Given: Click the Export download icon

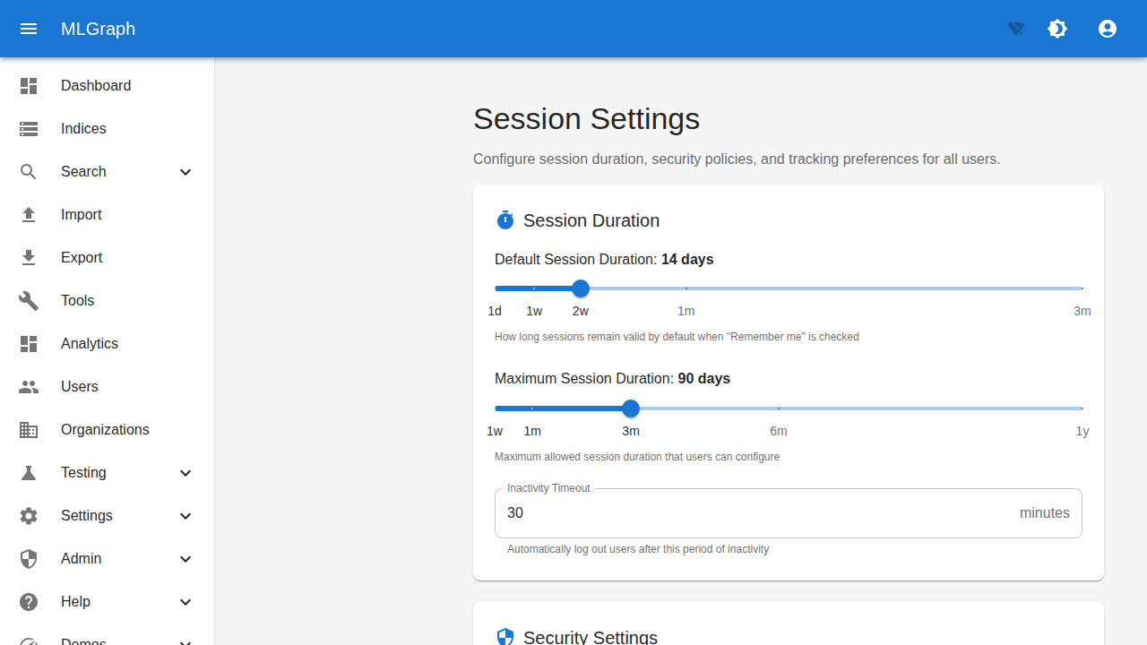Looking at the screenshot, I should [29, 257].
